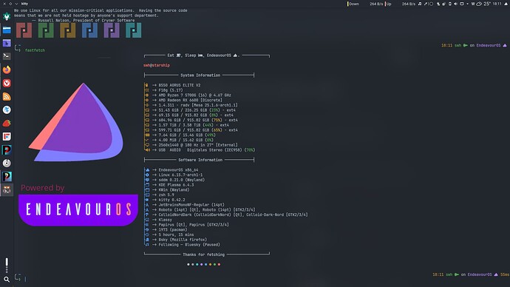Click the 'sddm 0.21.0 (Wayland)' line
The image size is (510, 287).
182,180
